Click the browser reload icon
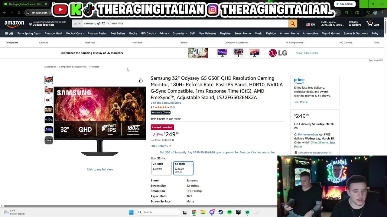Screen dimensions: 387x217 [x=19, y=13]
